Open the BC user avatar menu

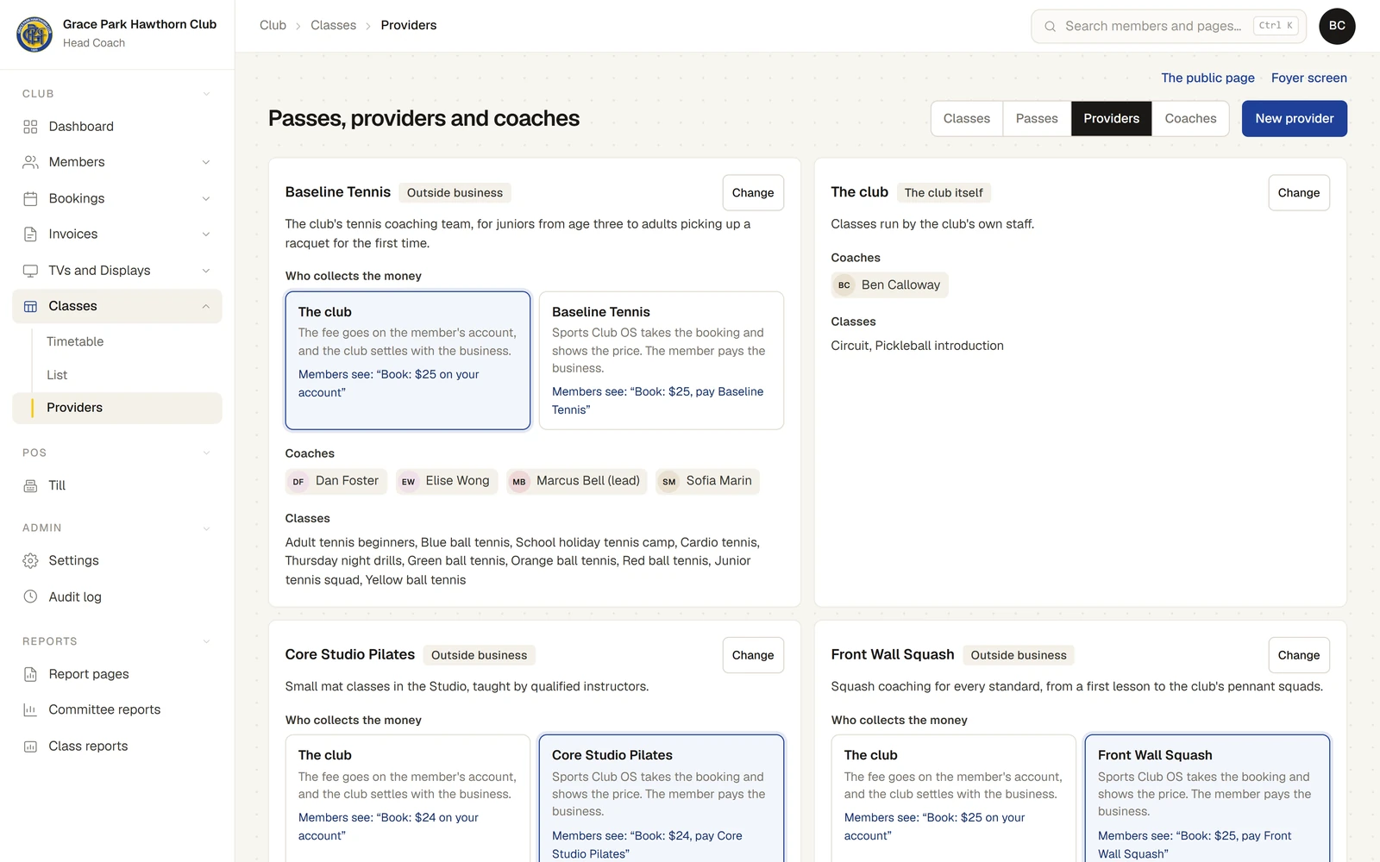1337,26
